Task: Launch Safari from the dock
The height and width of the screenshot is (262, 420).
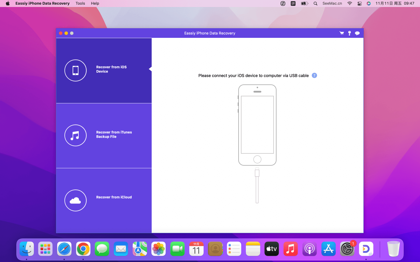Action: click(64, 249)
